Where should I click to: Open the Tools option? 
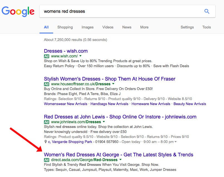(206, 27)
